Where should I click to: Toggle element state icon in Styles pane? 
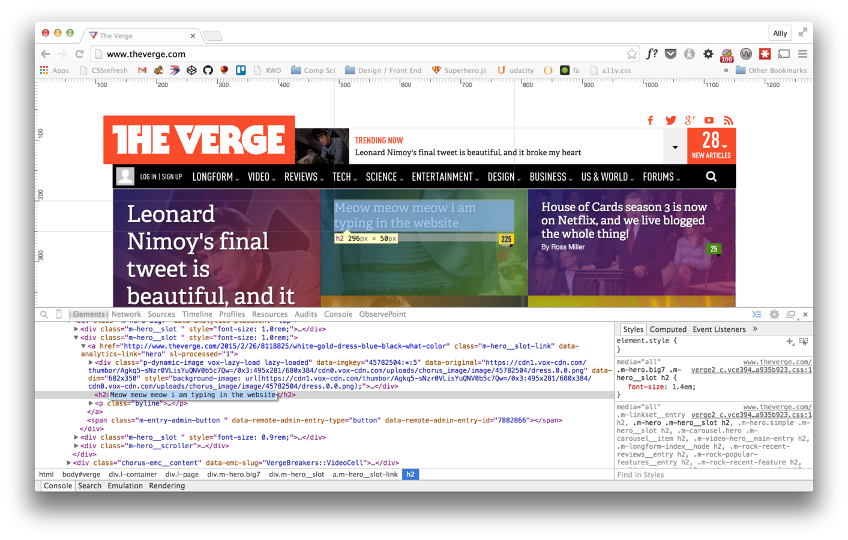tap(804, 341)
